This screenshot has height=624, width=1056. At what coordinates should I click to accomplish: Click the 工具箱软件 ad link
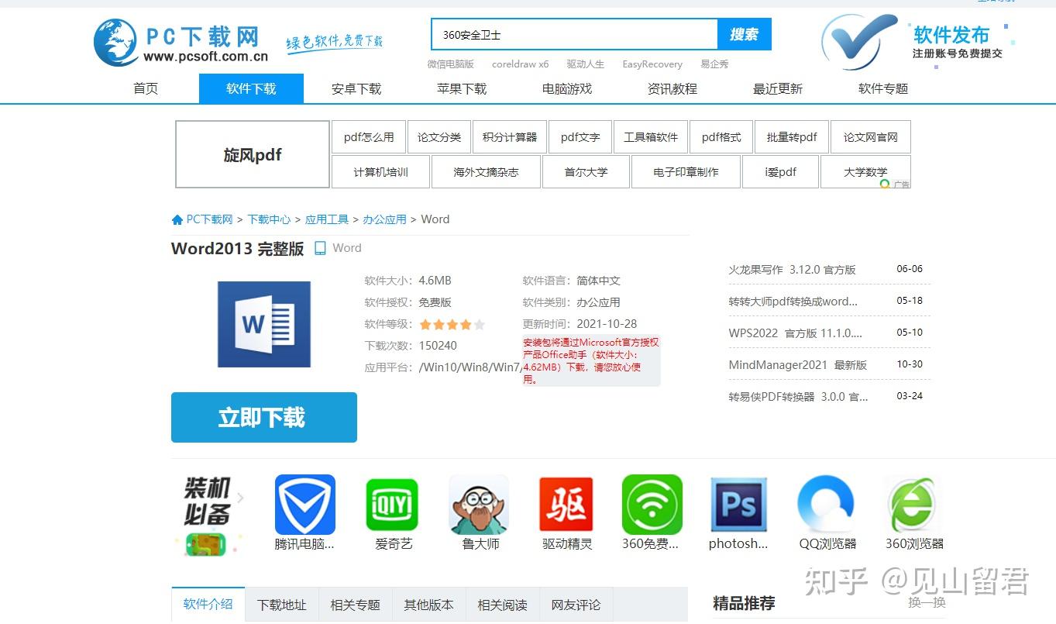click(651, 137)
